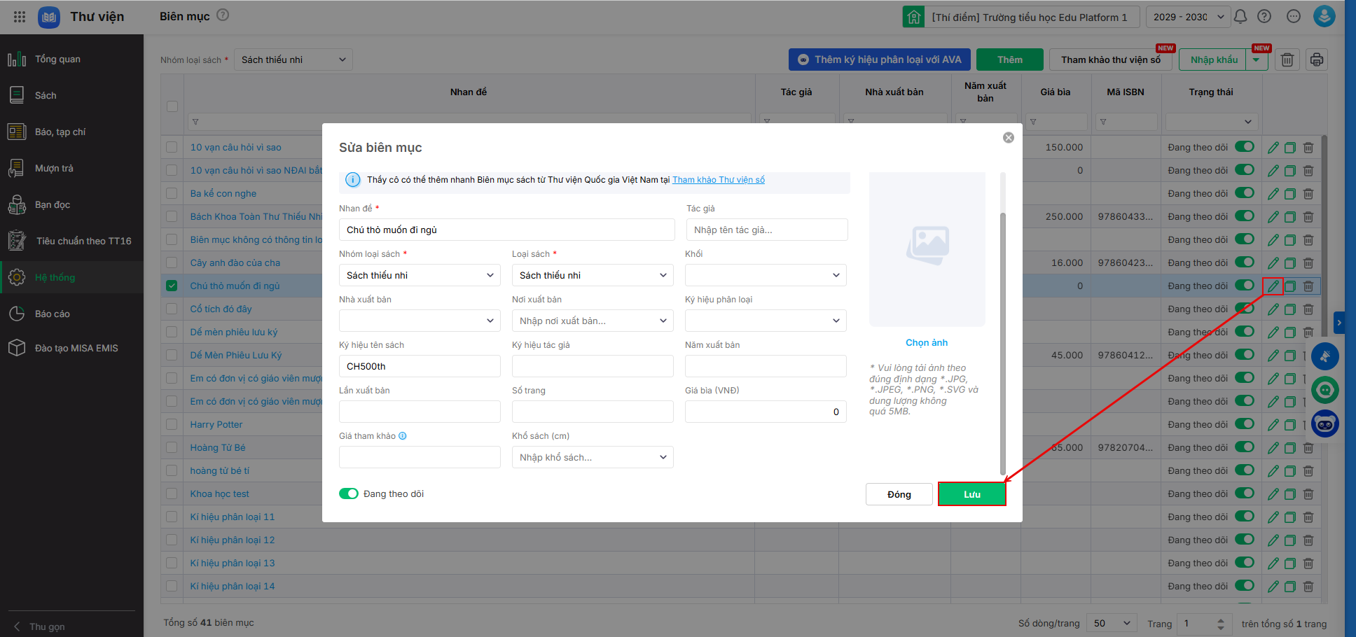
Task: Open Mượn trả sidebar item
Action: [x=71, y=168]
